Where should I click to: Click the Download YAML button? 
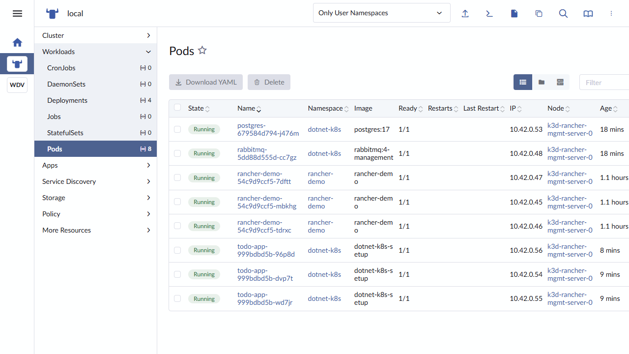[206, 82]
